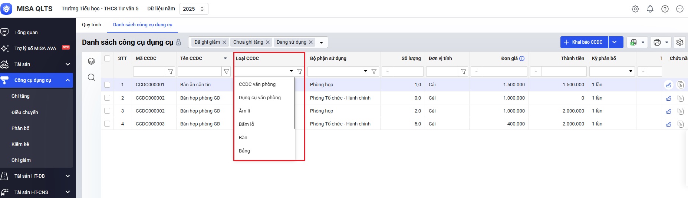The height and width of the screenshot is (198, 688).
Task: Open the top-right settings gear icon
Action: coord(635,9)
